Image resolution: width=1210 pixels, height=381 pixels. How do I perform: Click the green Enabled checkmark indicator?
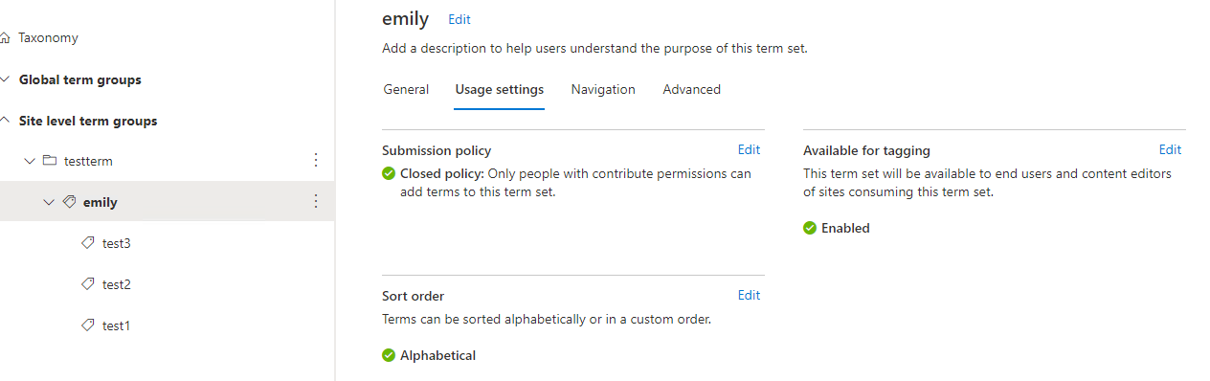810,228
